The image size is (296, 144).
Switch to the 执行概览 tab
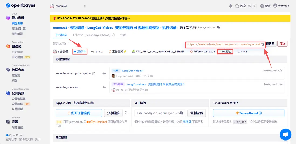(61, 35)
